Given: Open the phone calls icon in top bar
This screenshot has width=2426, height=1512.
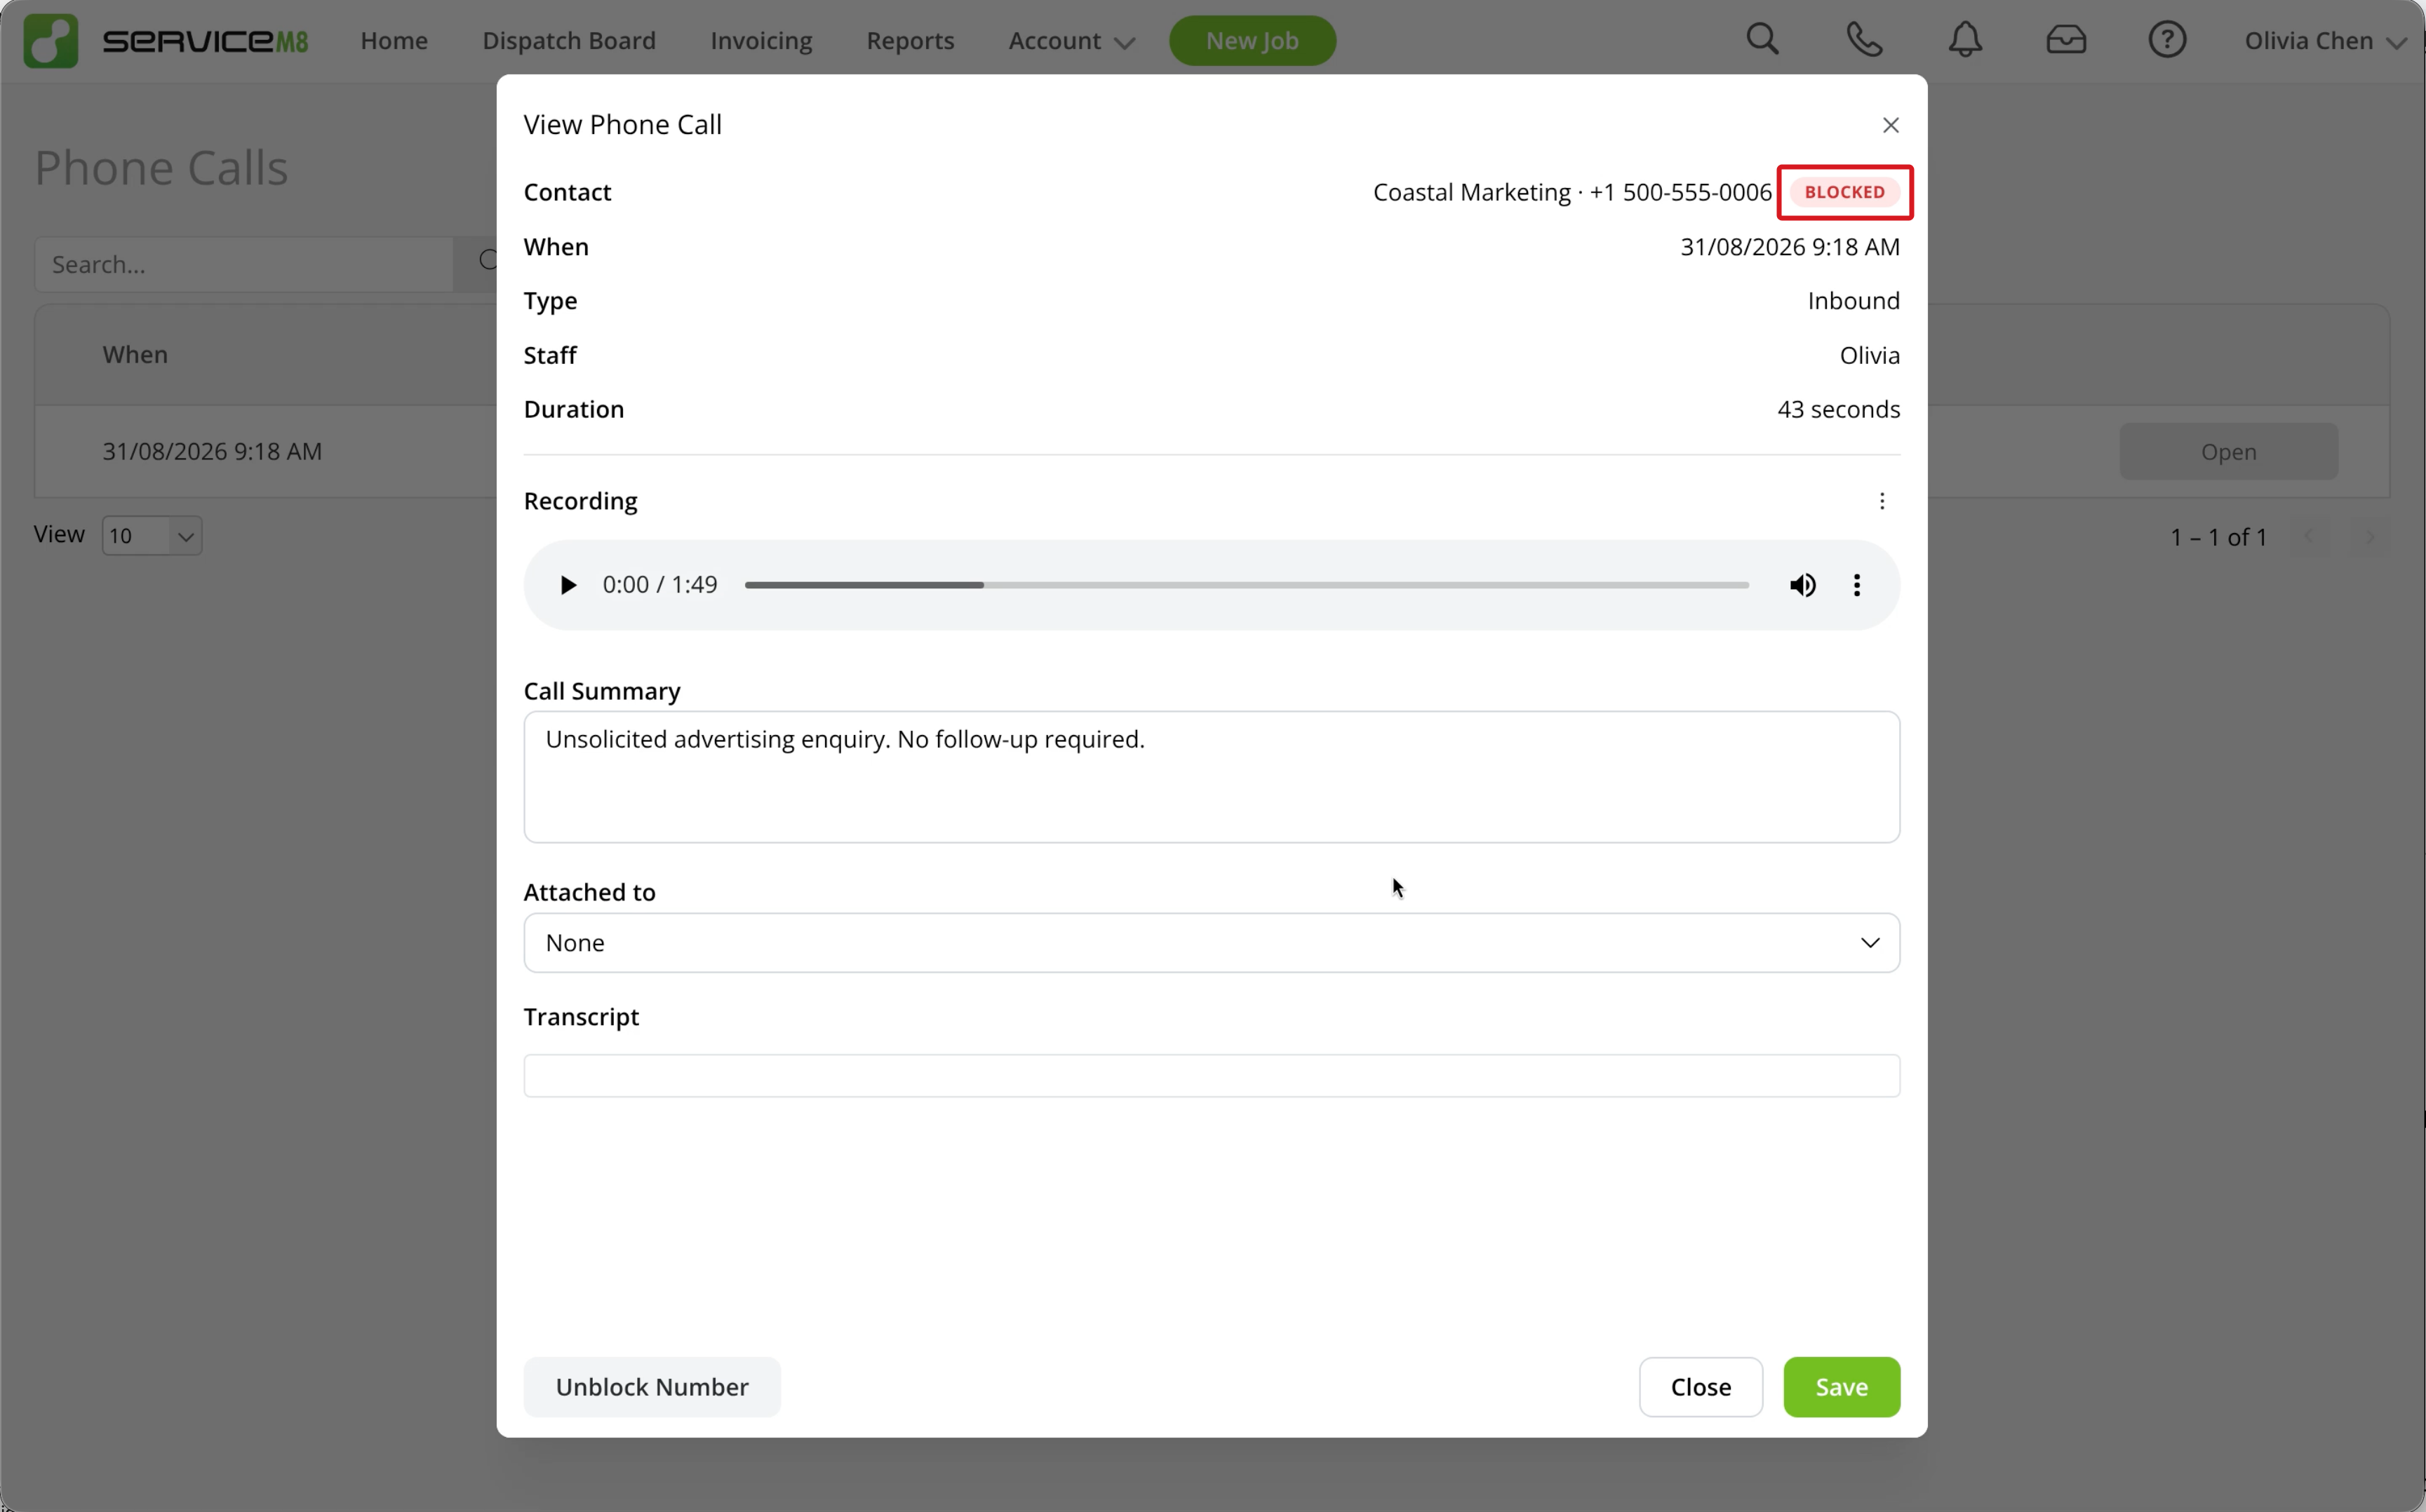Looking at the screenshot, I should click(x=1864, y=40).
